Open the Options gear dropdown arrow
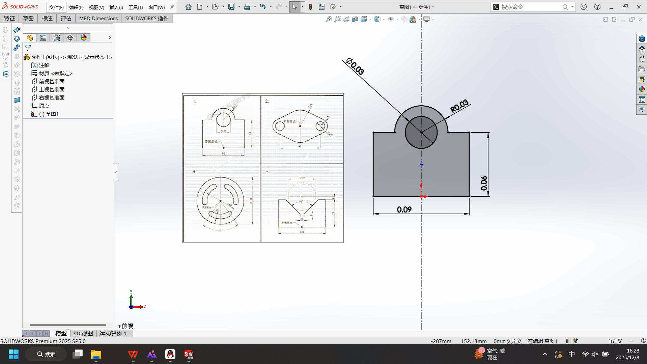647x364 pixels. tap(341, 7)
